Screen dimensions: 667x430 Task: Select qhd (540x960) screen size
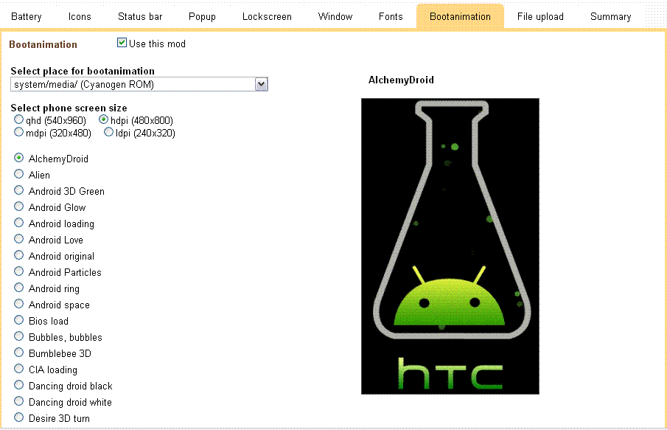[18, 119]
